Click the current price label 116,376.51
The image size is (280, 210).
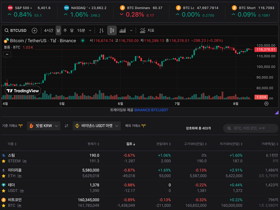point(266,49)
